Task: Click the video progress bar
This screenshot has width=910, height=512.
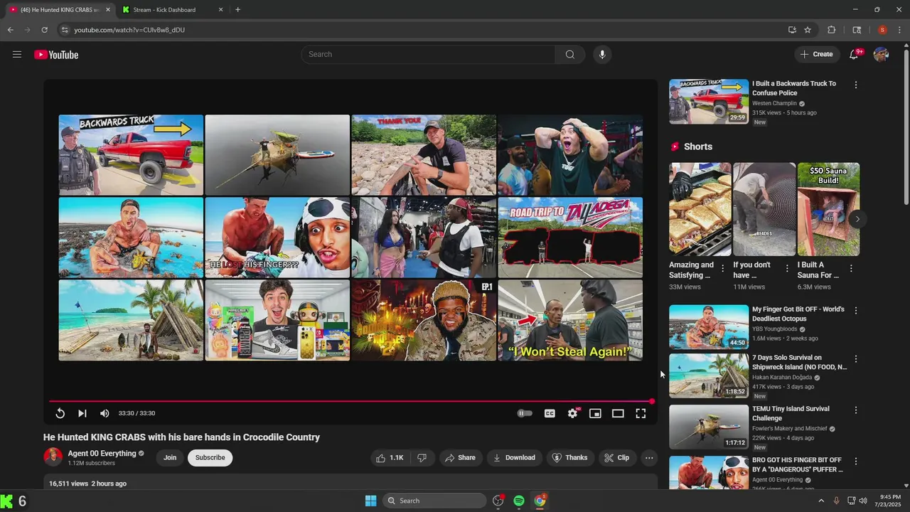Action: (x=350, y=402)
